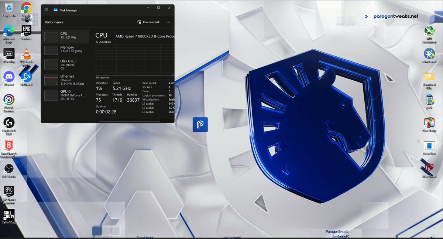443x239 pixels.
Task: Click the Performance page heading
Action: pos(54,22)
